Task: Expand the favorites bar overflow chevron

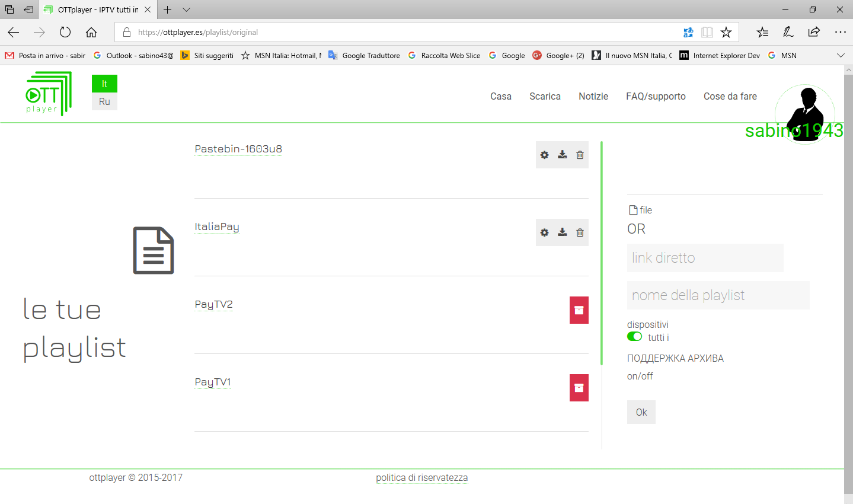Action: point(840,55)
